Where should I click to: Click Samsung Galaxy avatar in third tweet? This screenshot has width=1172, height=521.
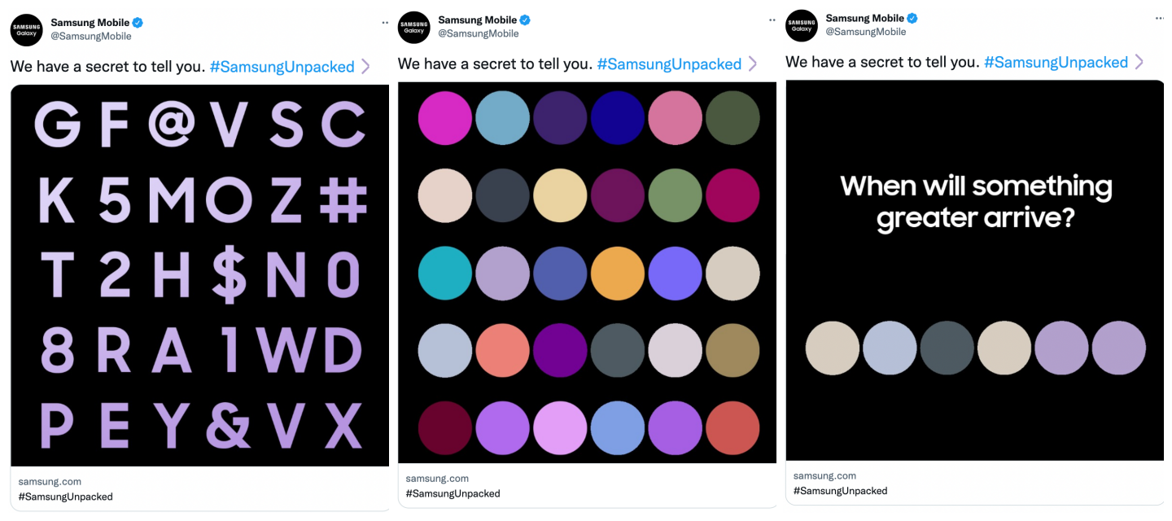click(802, 26)
